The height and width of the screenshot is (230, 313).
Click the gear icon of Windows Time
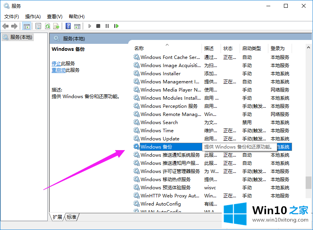point(137,130)
